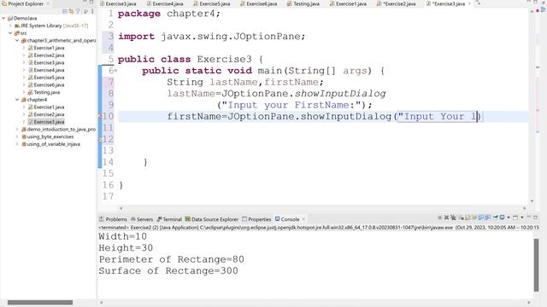Click error marker at line 10
The width and height of the screenshot is (547, 307).
click(x=100, y=117)
